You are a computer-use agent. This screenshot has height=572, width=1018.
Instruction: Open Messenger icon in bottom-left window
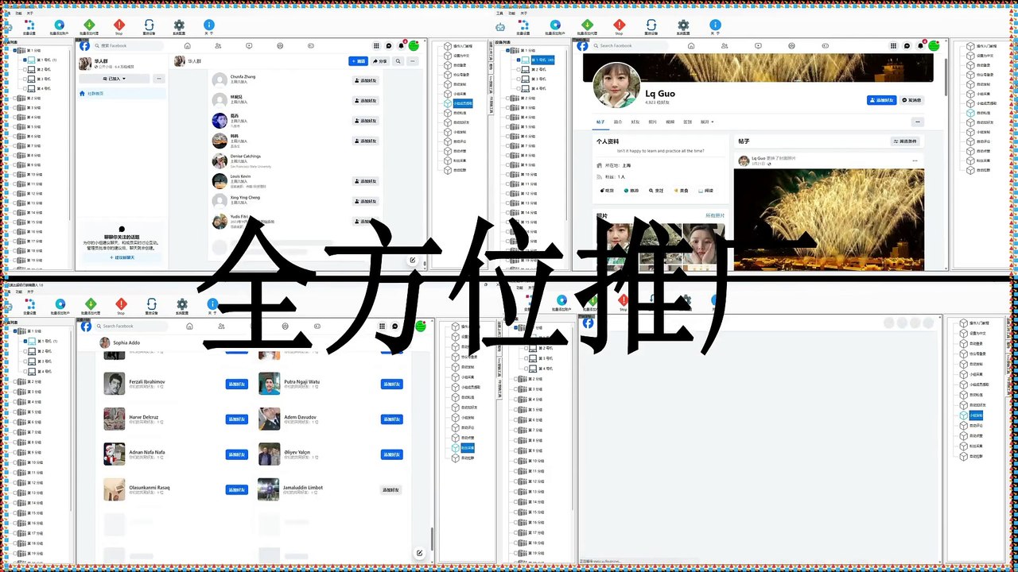(395, 326)
